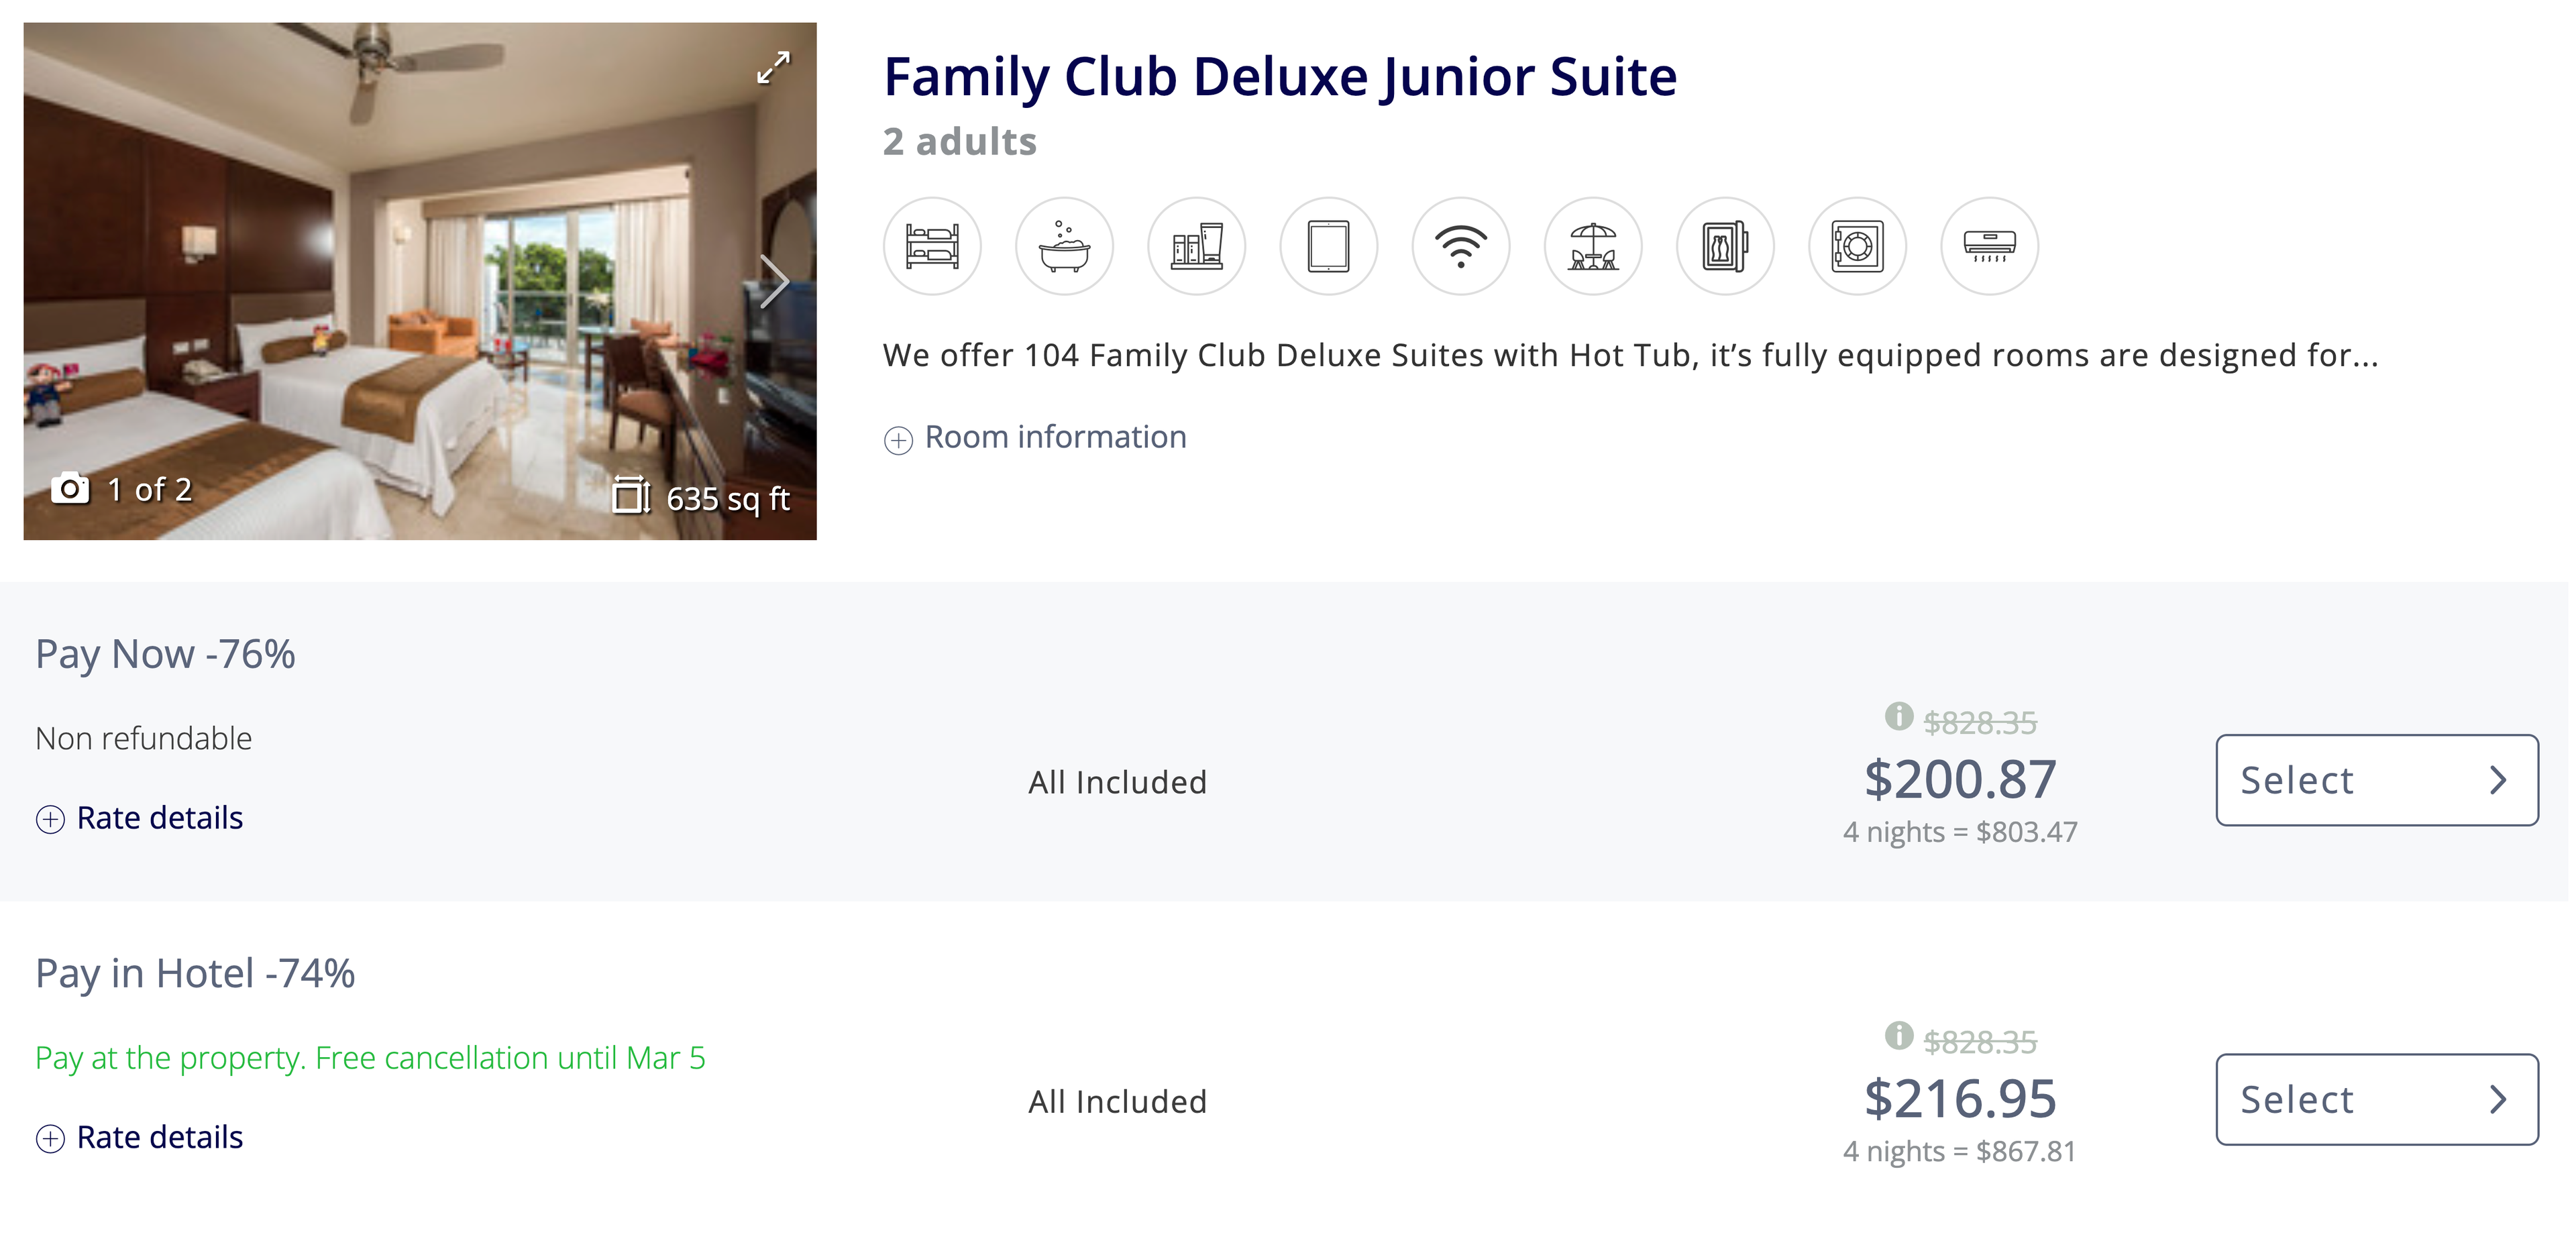Click the Family Club Deluxe Junior Suite title
The image size is (2576, 1251).
(1280, 77)
